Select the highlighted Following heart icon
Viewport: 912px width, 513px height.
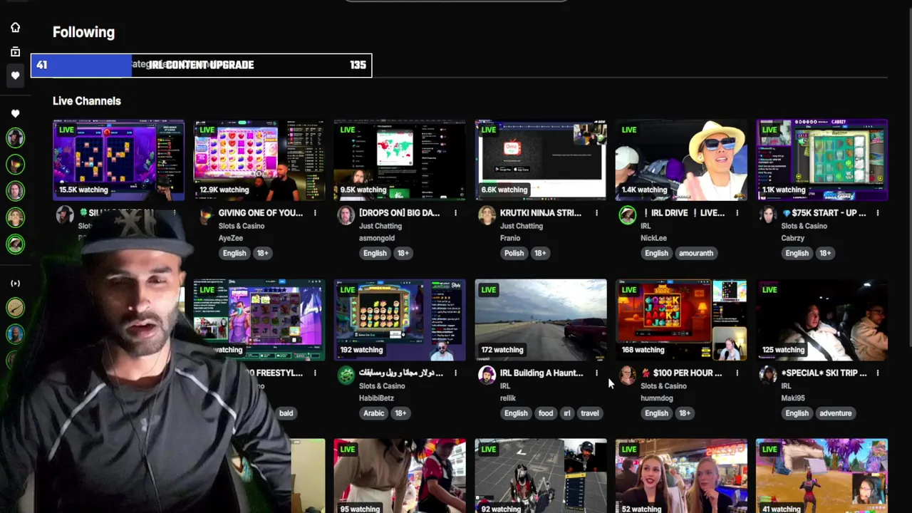(x=15, y=76)
